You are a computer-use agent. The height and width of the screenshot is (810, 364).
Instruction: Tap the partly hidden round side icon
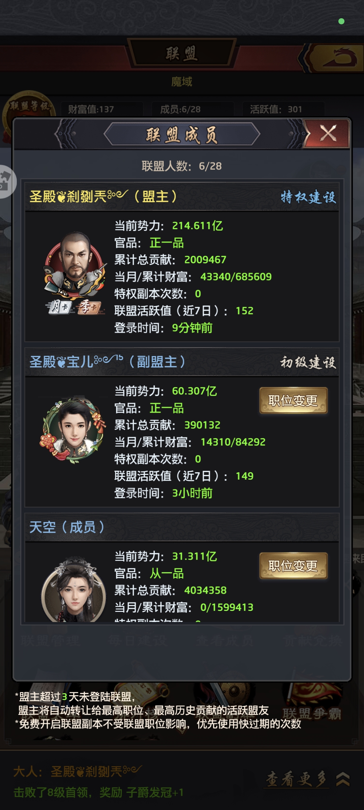[7, 182]
